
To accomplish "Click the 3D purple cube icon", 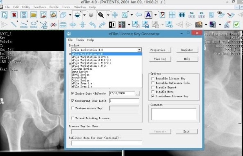I will click(x=213, y=25).
